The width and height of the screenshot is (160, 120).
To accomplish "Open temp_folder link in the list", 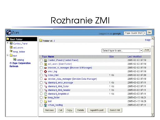I will click(54, 97).
